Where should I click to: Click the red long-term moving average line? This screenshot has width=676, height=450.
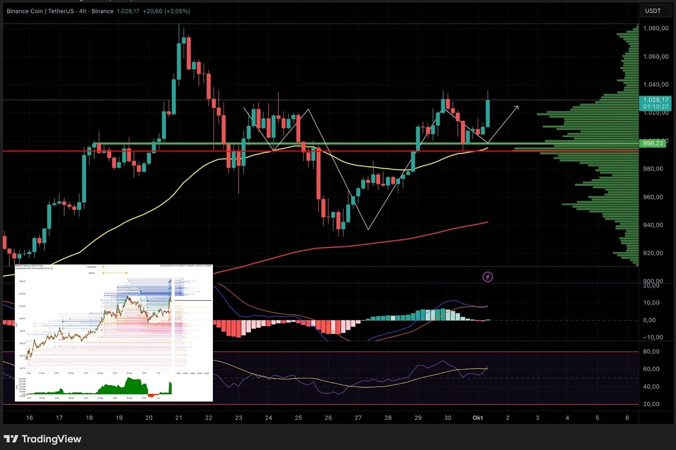tap(380, 242)
